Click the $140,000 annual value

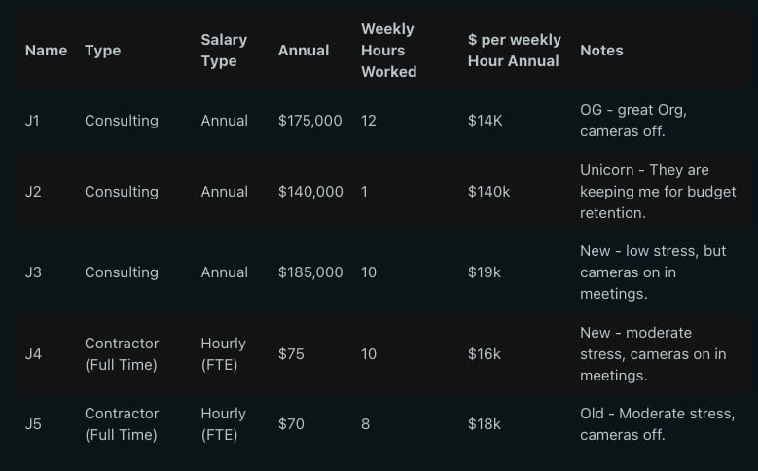click(x=310, y=192)
